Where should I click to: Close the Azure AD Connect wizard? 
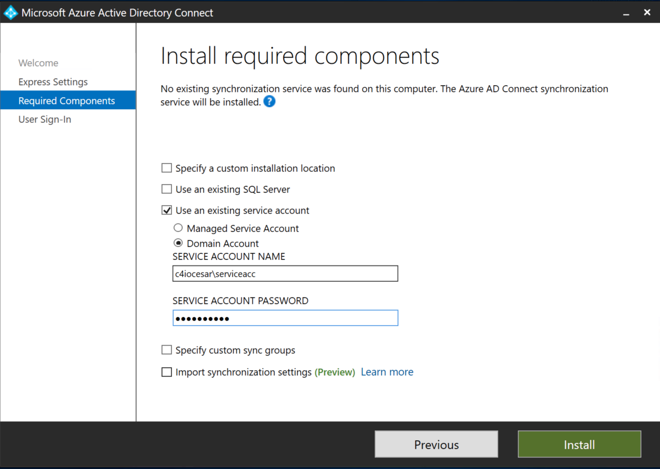(647, 13)
